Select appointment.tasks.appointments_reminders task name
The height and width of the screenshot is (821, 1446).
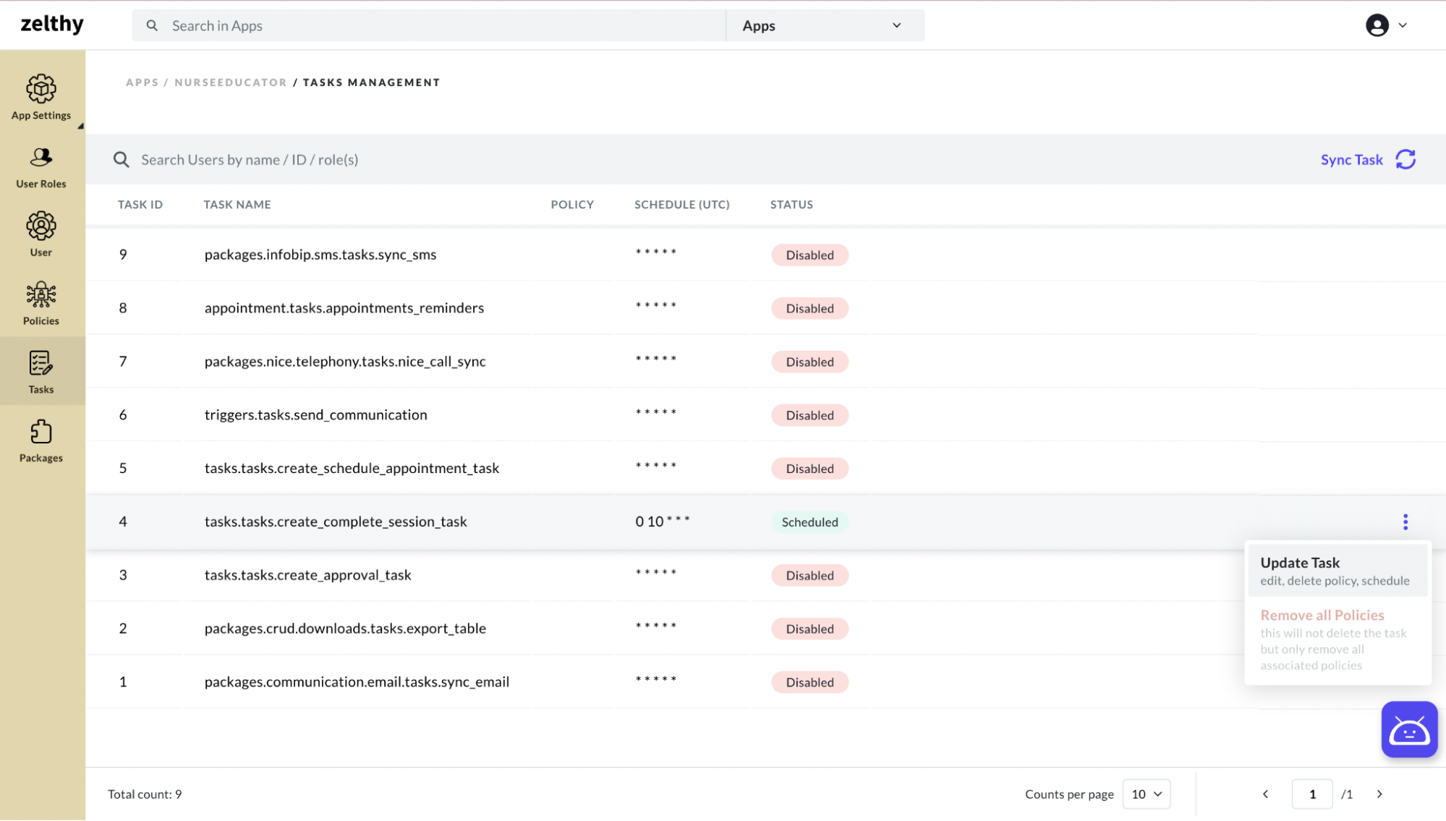click(x=344, y=308)
